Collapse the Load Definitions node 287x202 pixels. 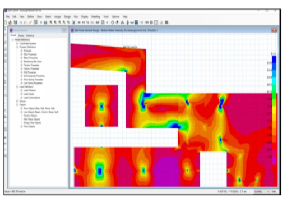click(17, 87)
